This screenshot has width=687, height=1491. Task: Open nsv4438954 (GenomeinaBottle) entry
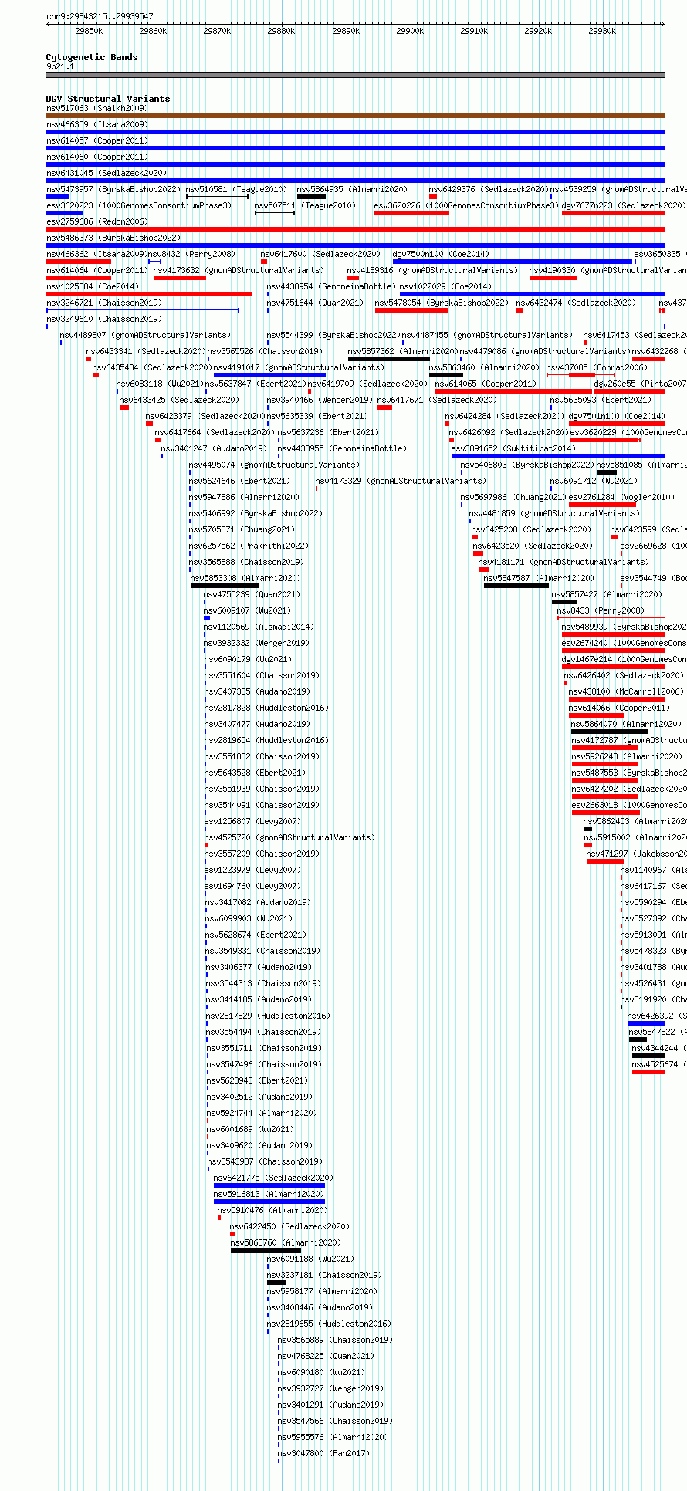pos(331,286)
